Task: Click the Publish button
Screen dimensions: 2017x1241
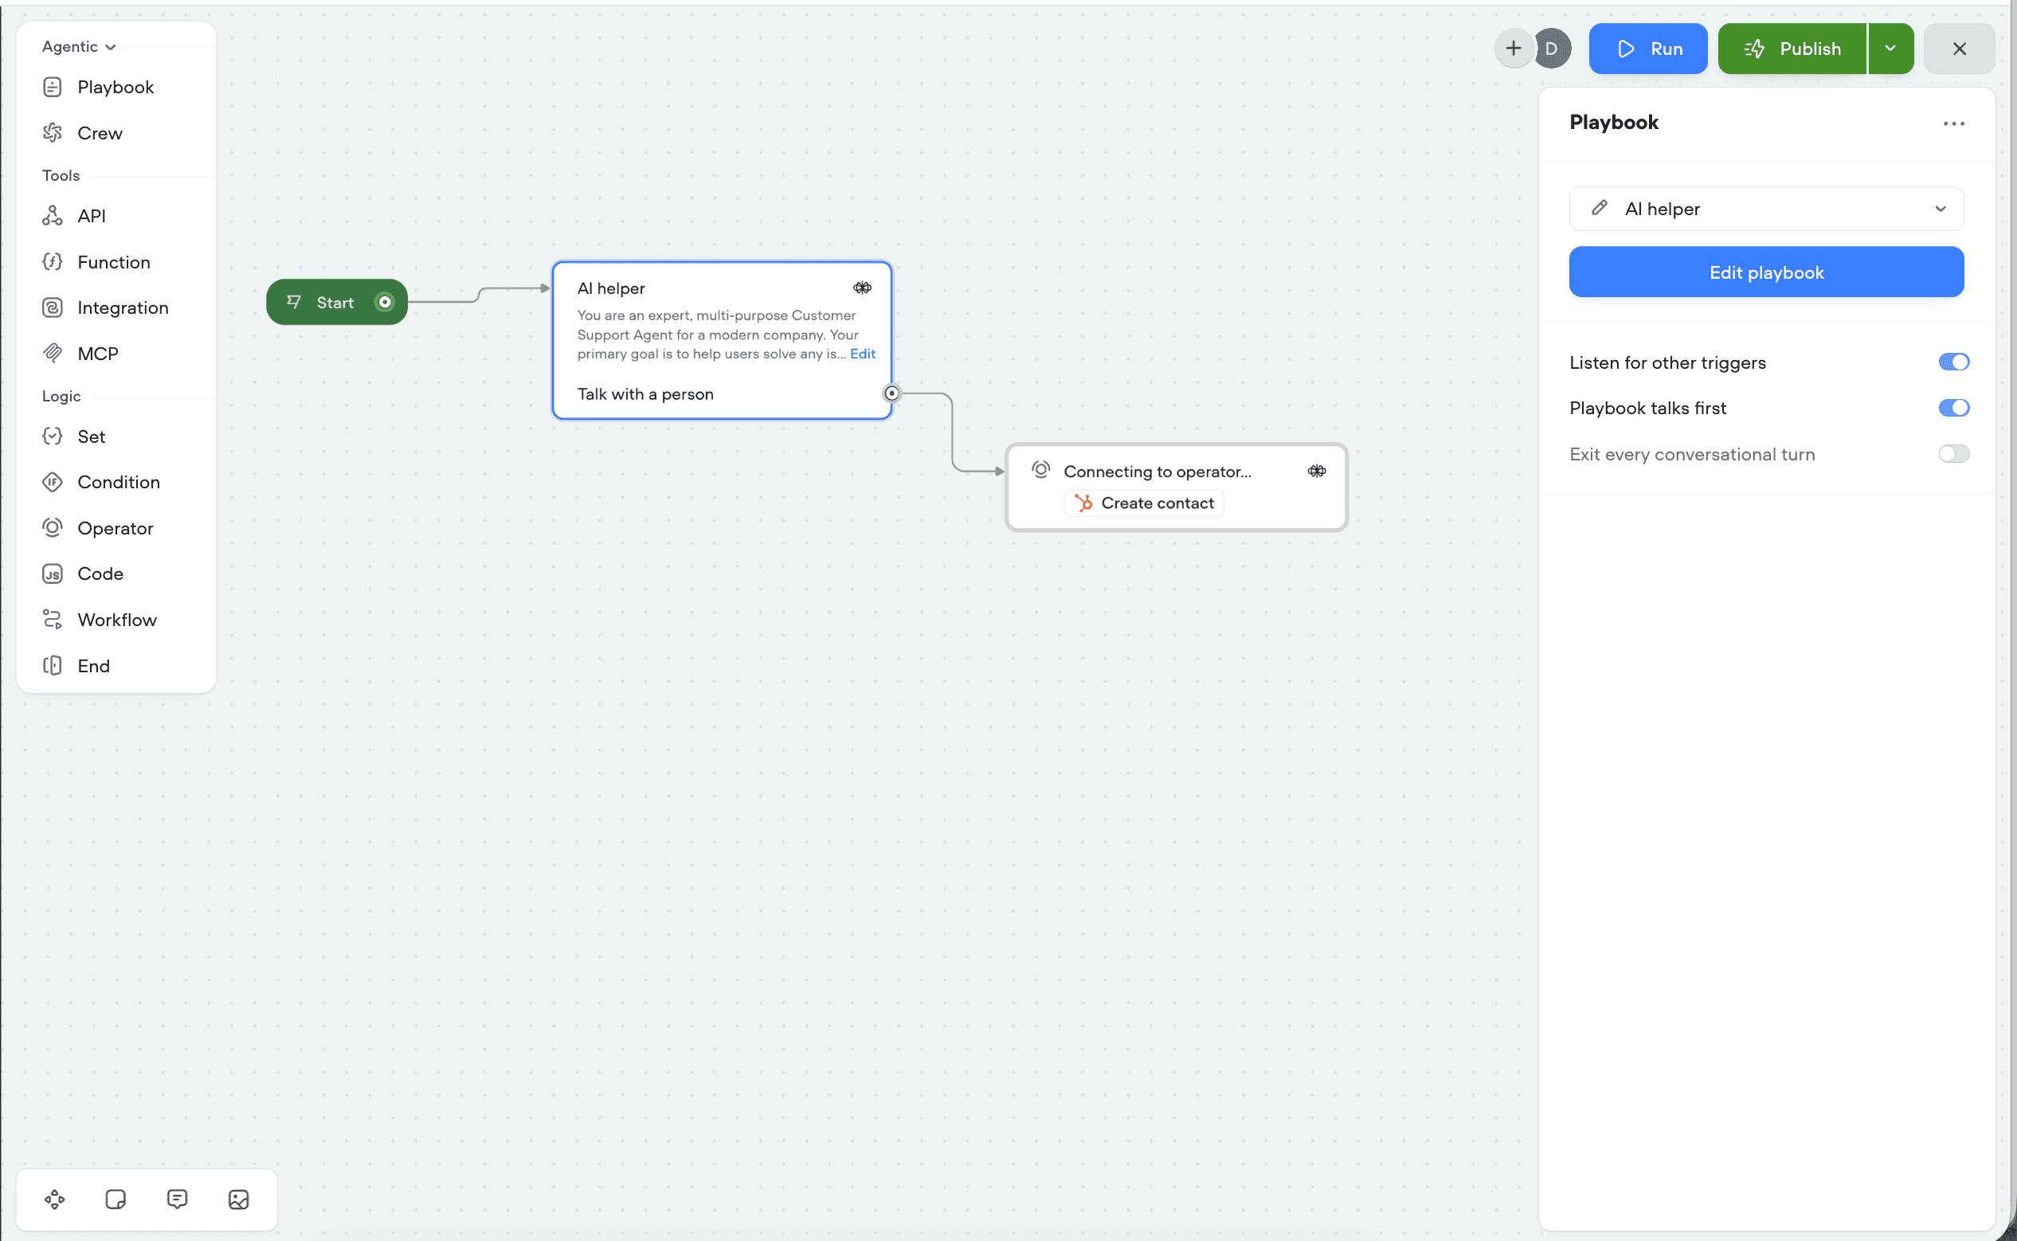Action: (1792, 49)
